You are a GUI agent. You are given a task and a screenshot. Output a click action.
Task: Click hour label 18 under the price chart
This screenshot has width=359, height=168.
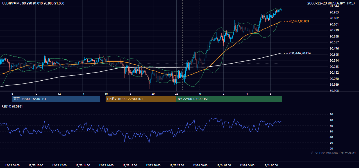coord(129,94)
